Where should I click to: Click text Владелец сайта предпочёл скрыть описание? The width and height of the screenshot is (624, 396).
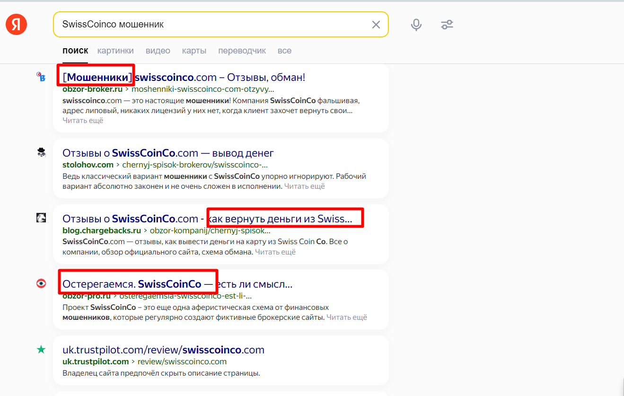161,373
